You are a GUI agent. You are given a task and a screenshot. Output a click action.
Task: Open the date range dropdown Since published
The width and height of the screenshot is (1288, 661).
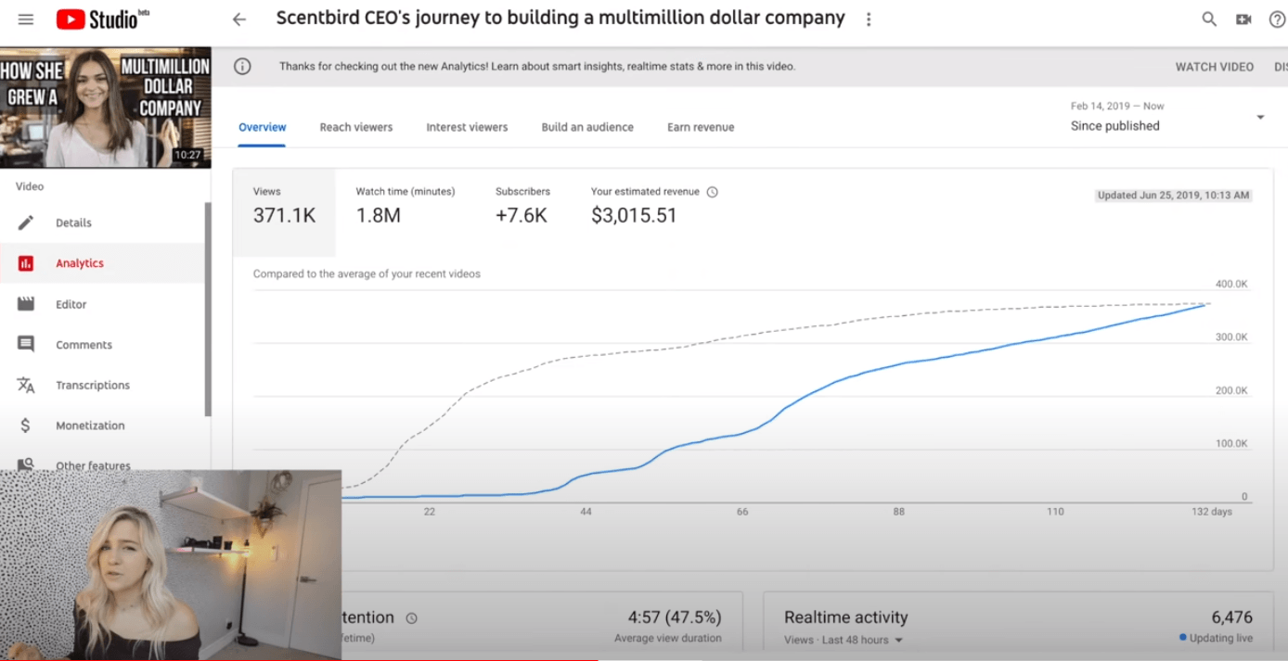pyautogui.click(x=1167, y=117)
